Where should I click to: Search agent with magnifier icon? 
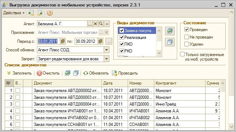pyautogui.click(x=101, y=24)
